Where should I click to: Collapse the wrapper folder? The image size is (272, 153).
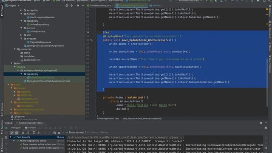(21, 39)
